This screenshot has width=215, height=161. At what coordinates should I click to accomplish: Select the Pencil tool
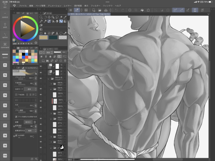45,21
